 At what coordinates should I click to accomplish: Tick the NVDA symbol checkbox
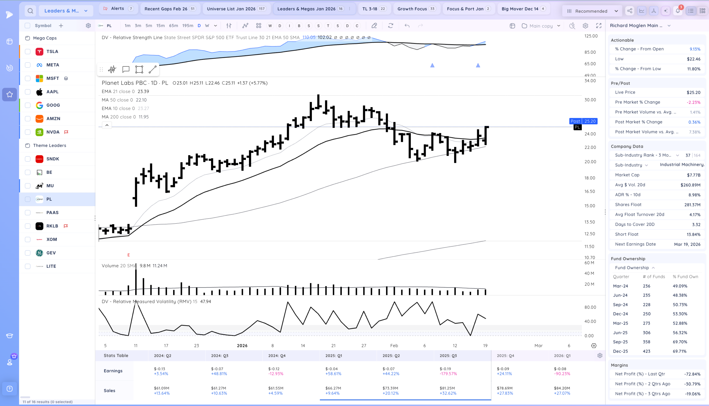[x=28, y=132]
